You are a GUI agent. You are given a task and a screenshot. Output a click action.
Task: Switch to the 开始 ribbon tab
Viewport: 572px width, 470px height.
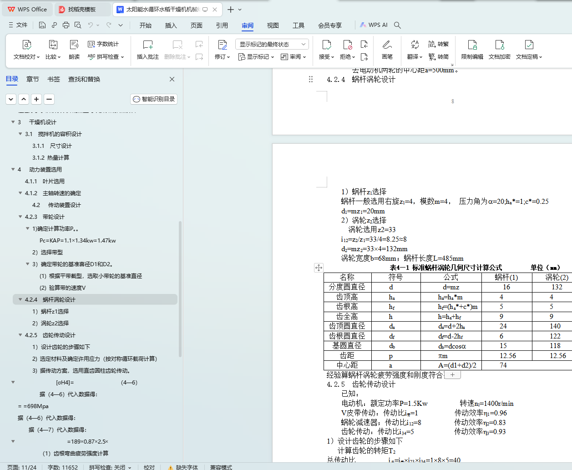[146, 25]
